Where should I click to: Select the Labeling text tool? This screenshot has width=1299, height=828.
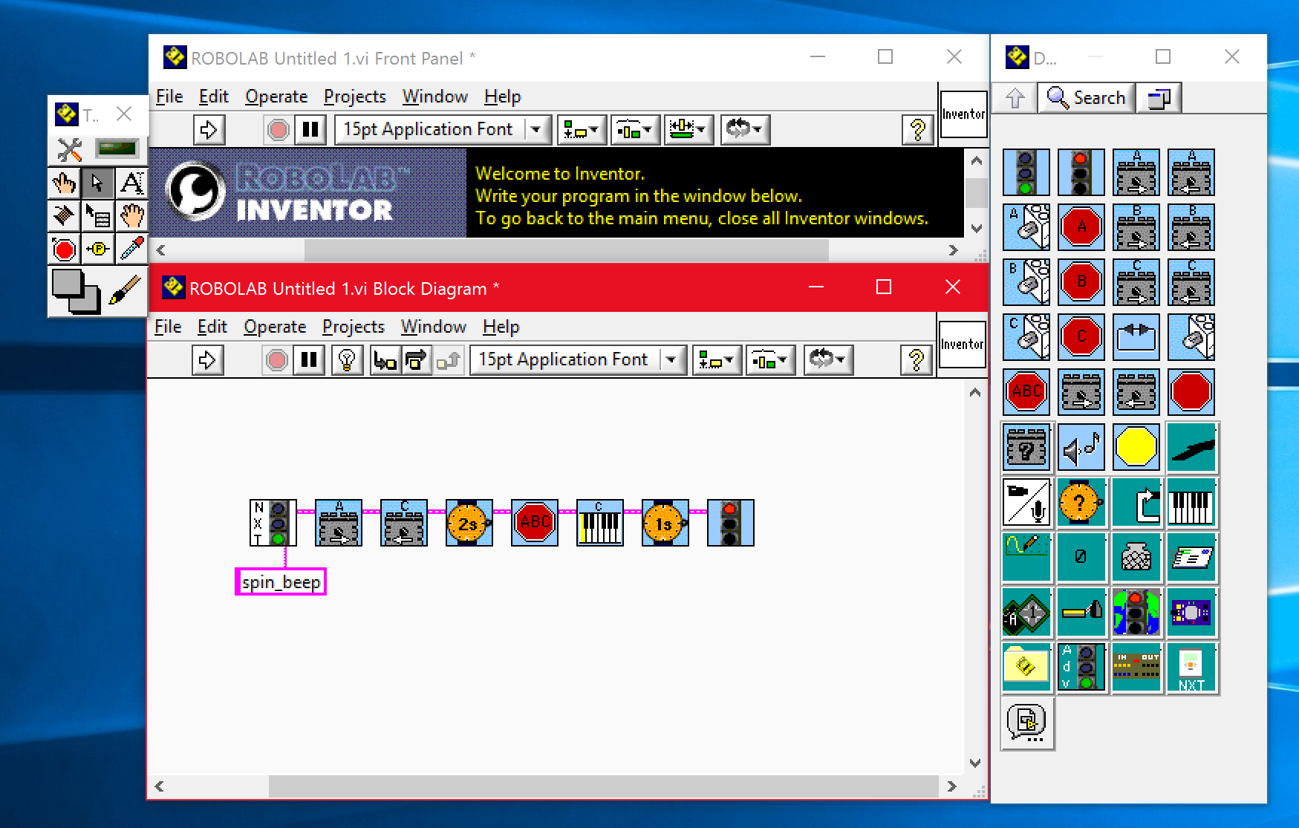131,183
